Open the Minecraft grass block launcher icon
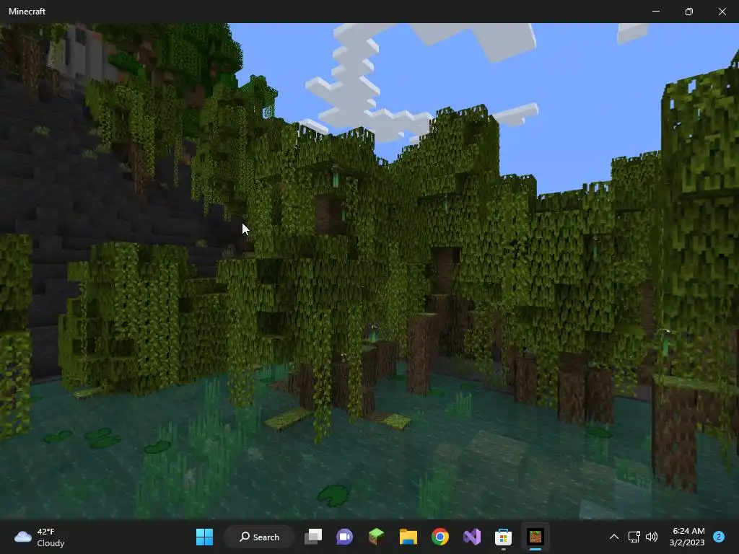 (376, 537)
